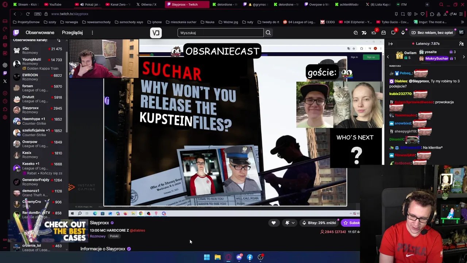The width and height of the screenshot is (467, 263).
Task: Open new browser tab plus button
Action: pyautogui.click(x=427, y=4)
